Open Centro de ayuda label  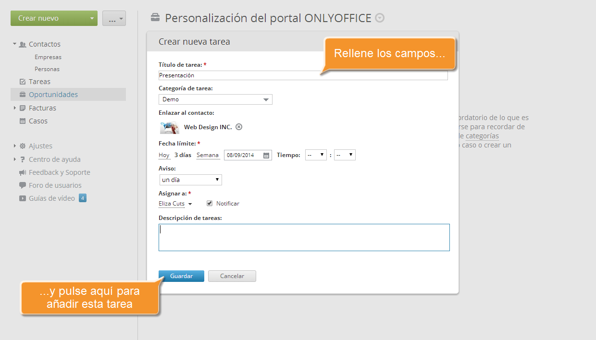[55, 159]
